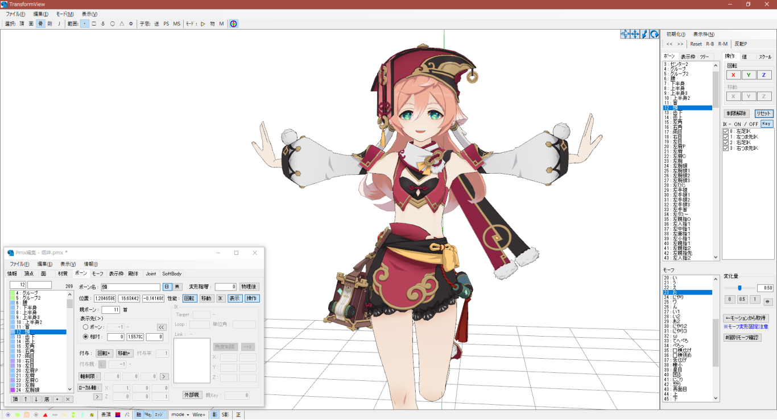Viewport: 777px width, 420px height.
Task: Select the ボーン radio button under 表示先
Action: 86,327
